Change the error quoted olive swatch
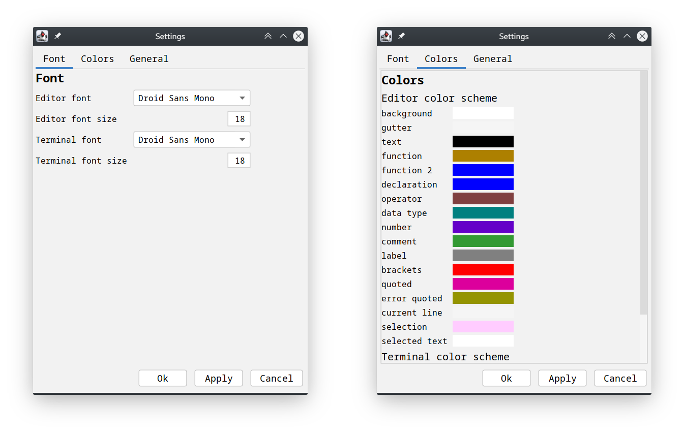The width and height of the screenshot is (683, 435). (x=483, y=298)
